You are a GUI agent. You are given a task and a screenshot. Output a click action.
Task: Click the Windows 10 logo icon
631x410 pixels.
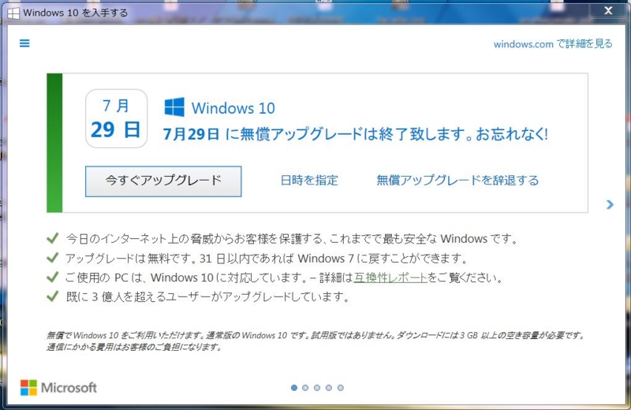point(174,107)
